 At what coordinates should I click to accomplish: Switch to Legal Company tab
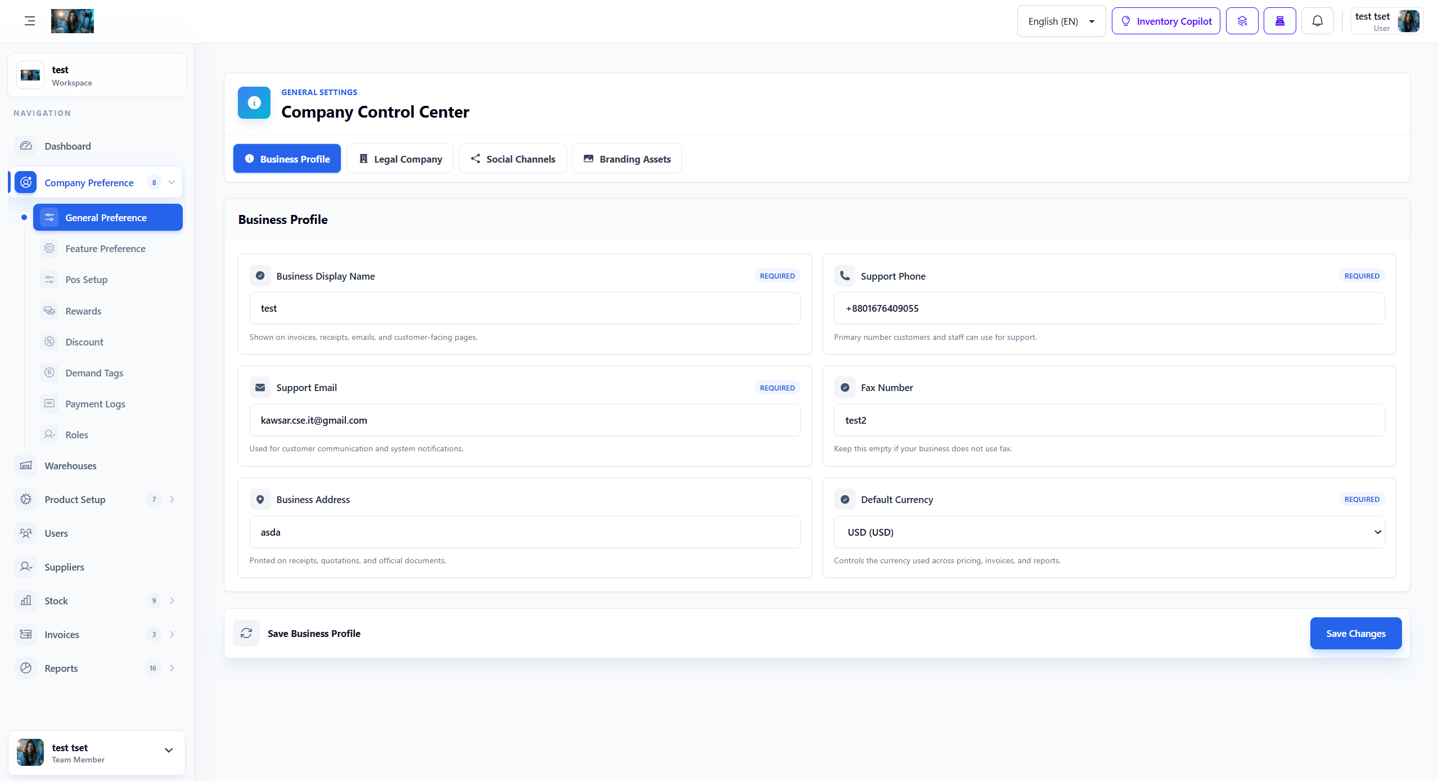pos(400,159)
